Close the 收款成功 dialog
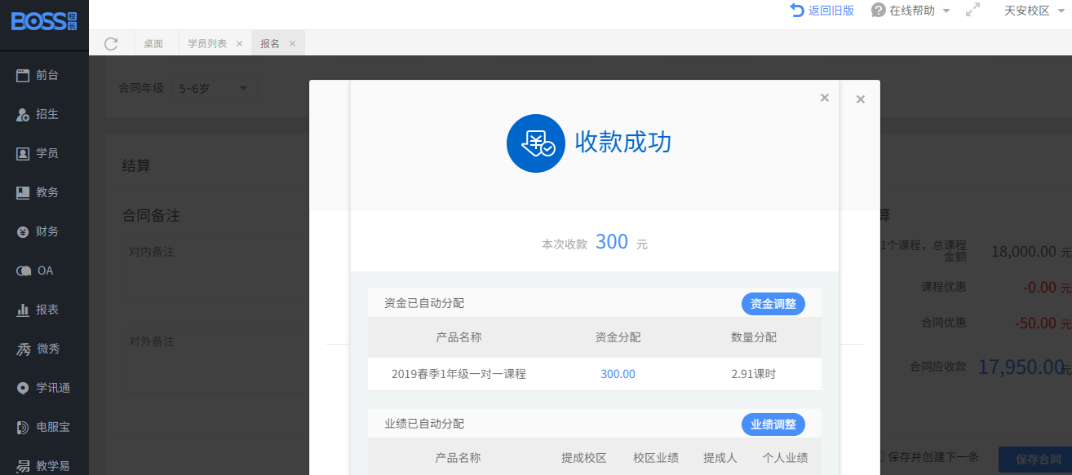1072x475 pixels. tap(824, 98)
